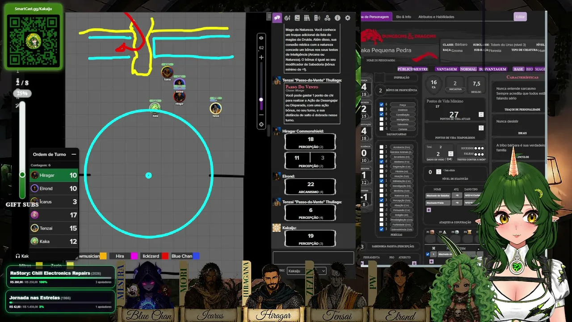Adjust the Nível de Exaustão stepper
The width and height of the screenshot is (572, 322).
point(439,172)
